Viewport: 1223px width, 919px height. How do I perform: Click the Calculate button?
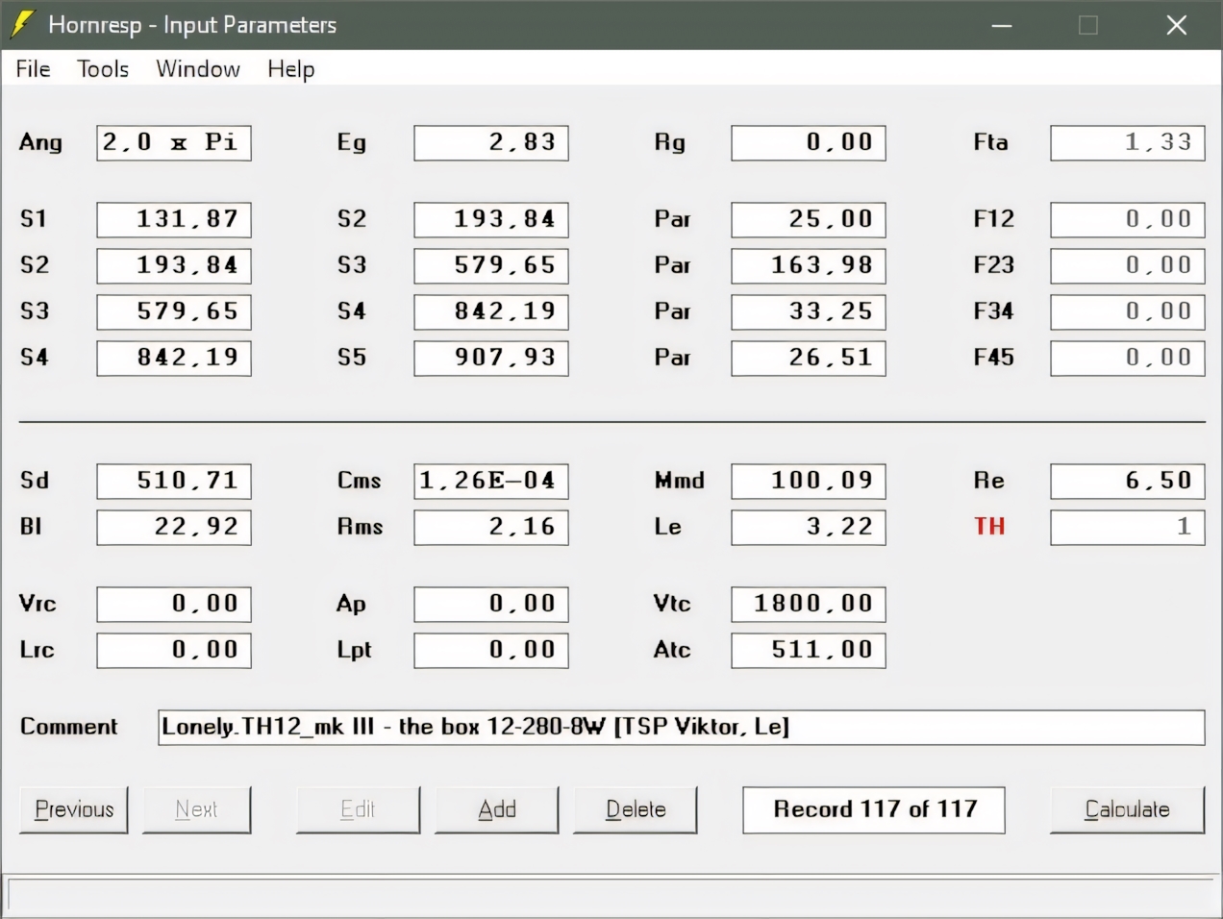tap(1127, 809)
